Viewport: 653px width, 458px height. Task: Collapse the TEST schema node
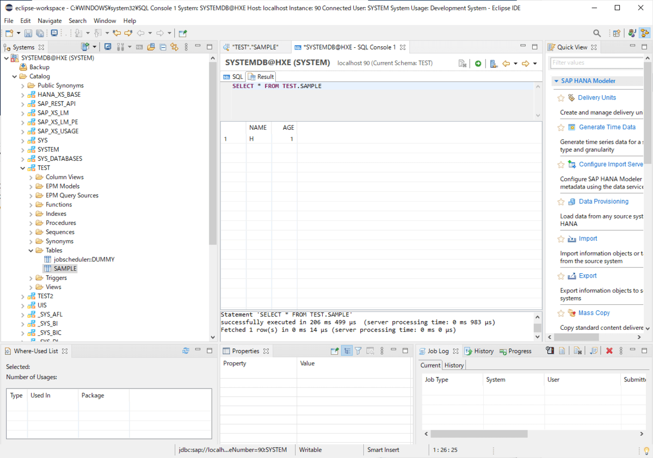[x=23, y=168]
